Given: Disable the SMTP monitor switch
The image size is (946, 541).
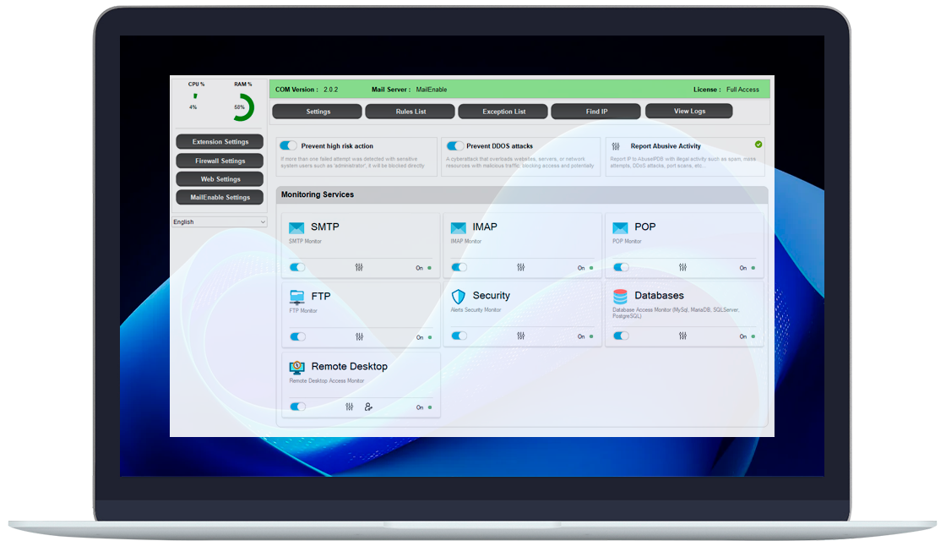Looking at the screenshot, I should coord(297,267).
